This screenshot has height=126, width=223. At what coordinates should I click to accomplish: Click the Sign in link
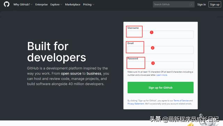[x=201, y=5]
